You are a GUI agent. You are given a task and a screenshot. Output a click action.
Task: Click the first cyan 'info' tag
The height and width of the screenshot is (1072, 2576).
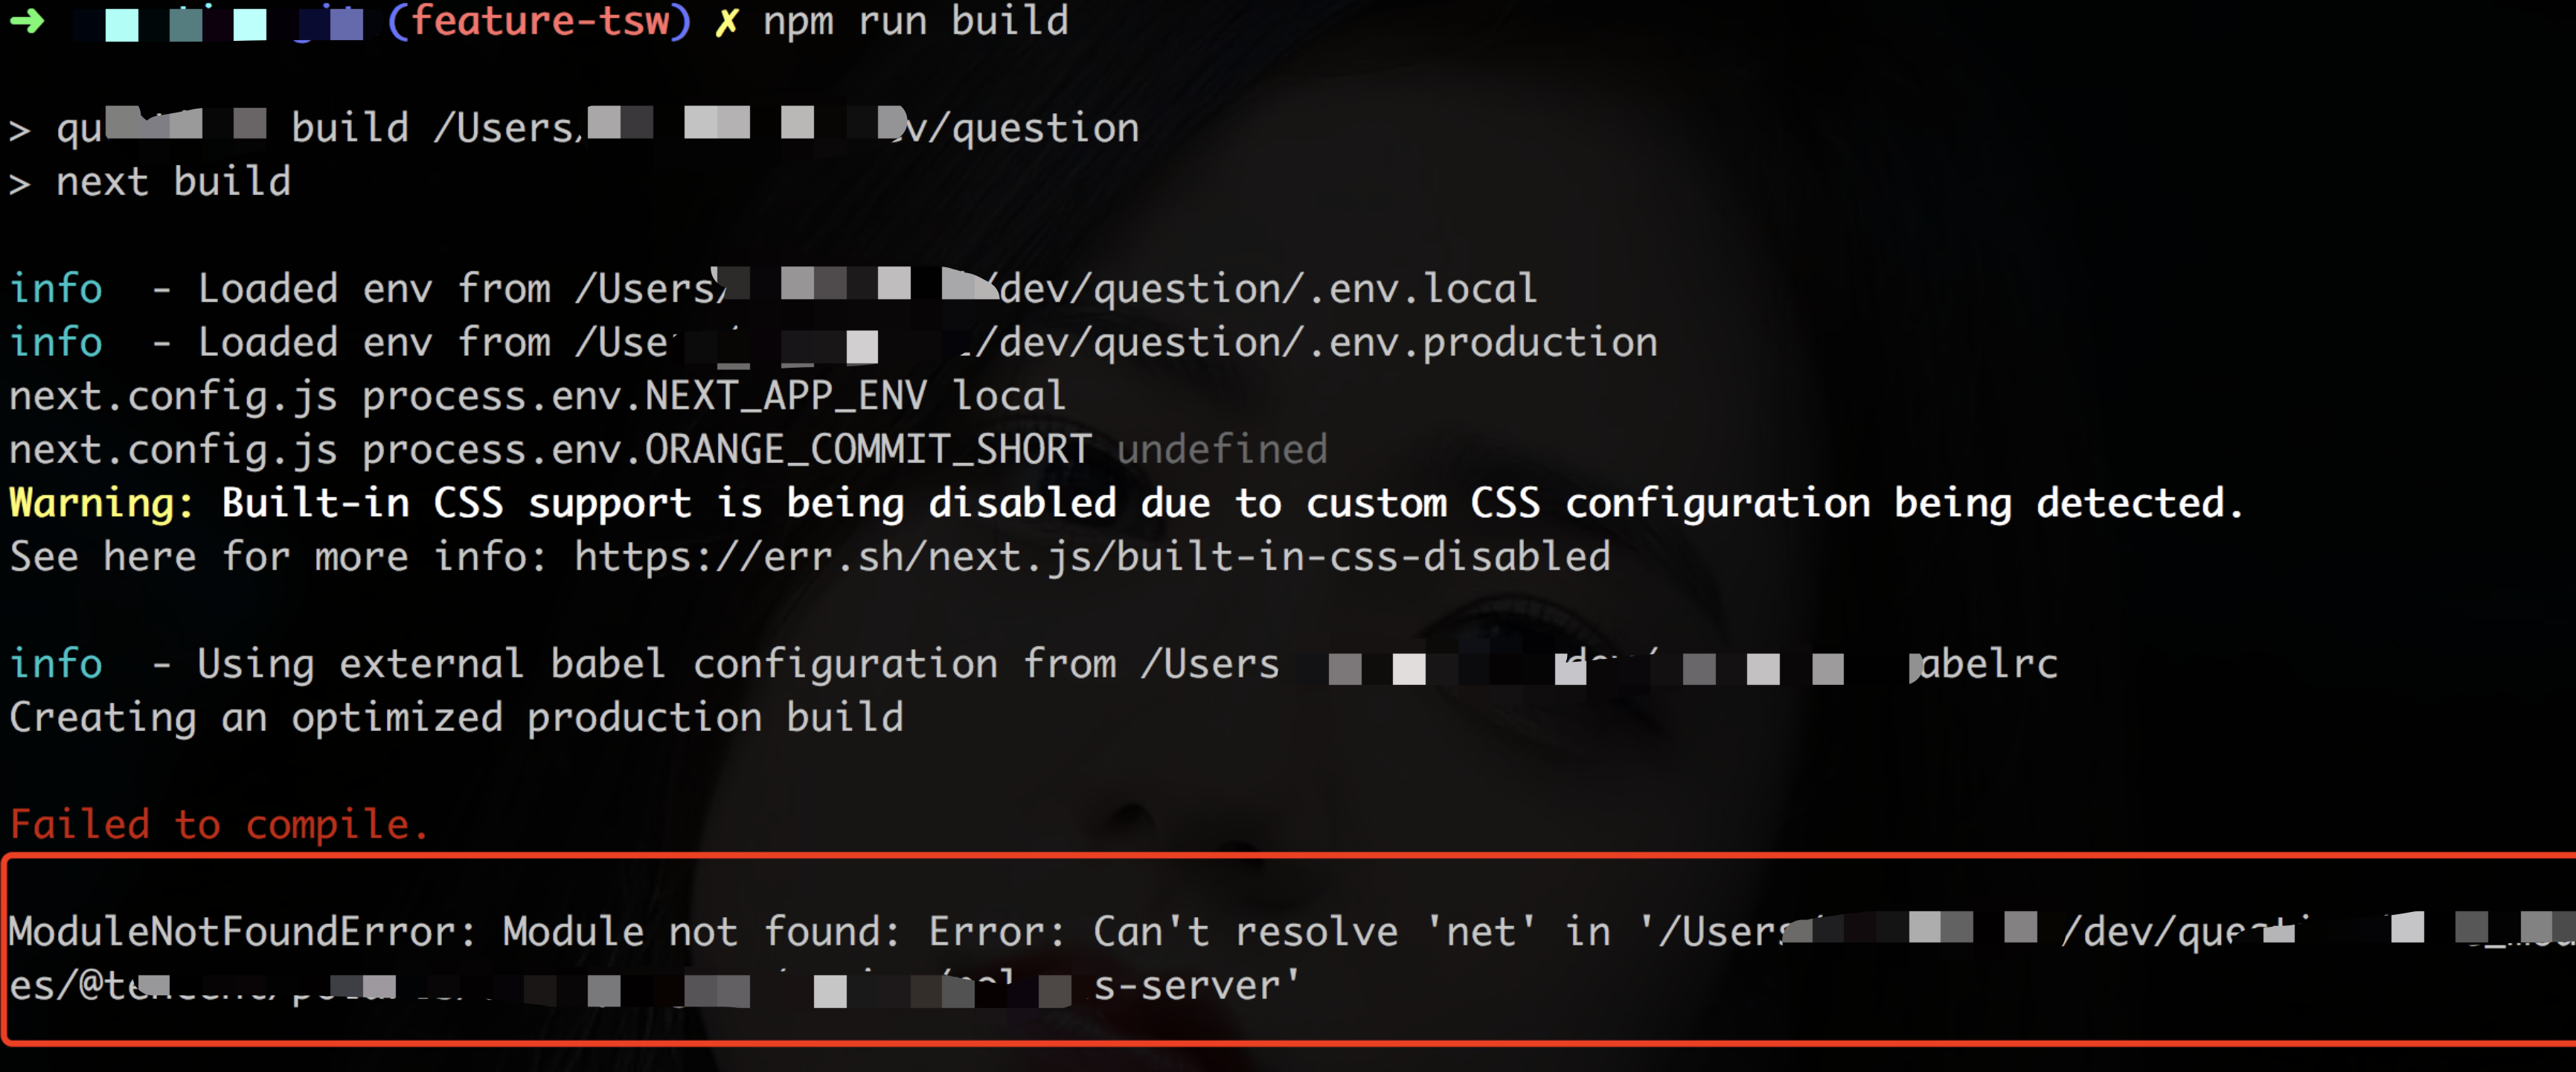coord(56,290)
